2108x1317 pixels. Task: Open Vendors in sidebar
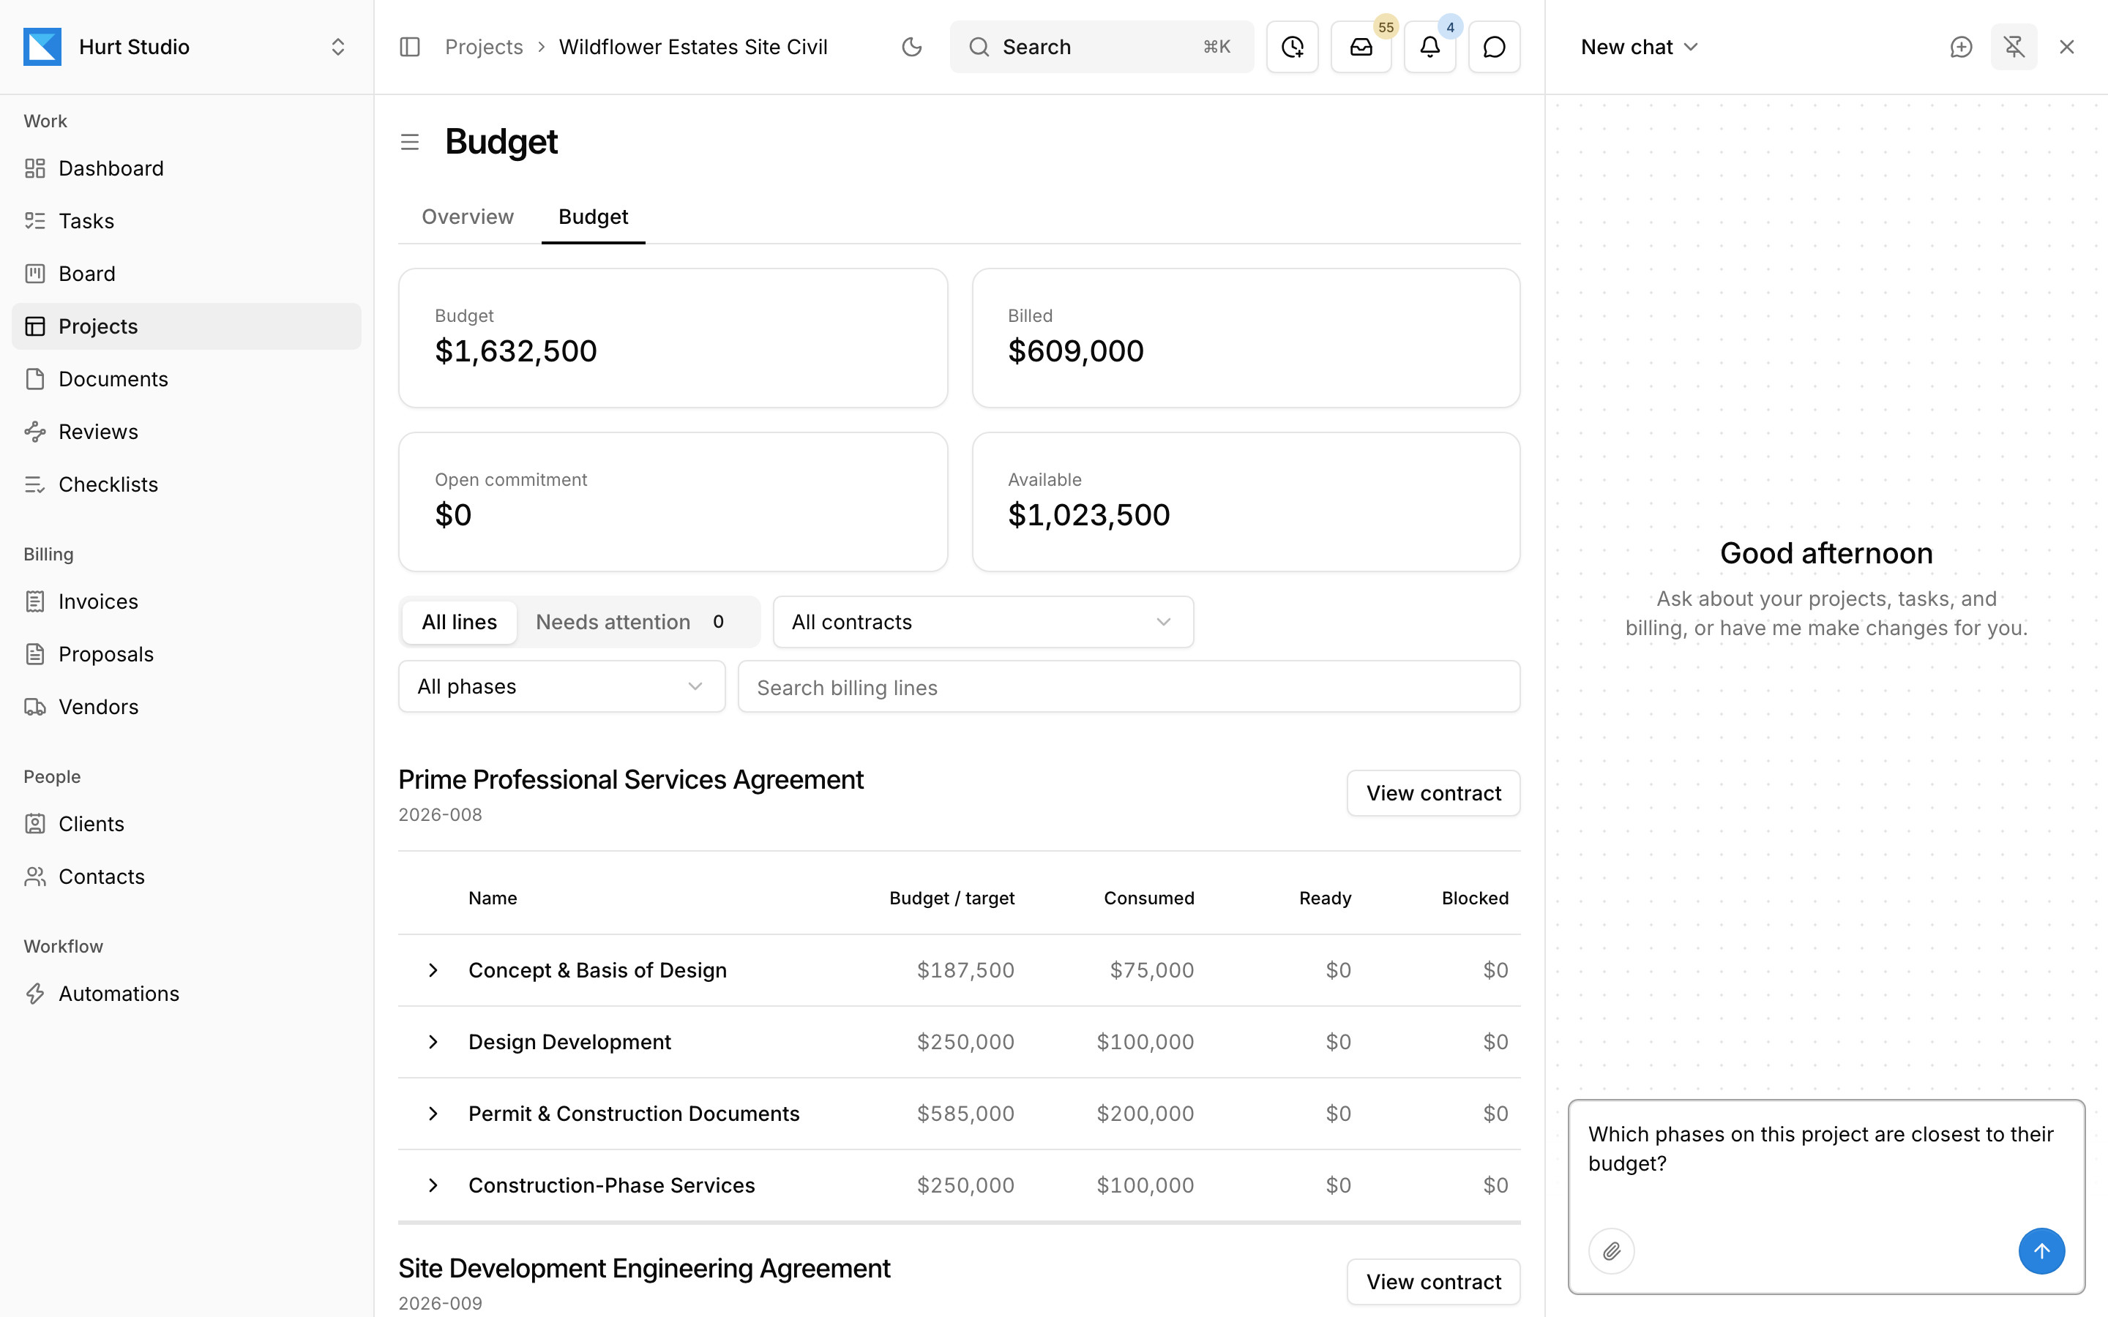pyautogui.click(x=187, y=708)
